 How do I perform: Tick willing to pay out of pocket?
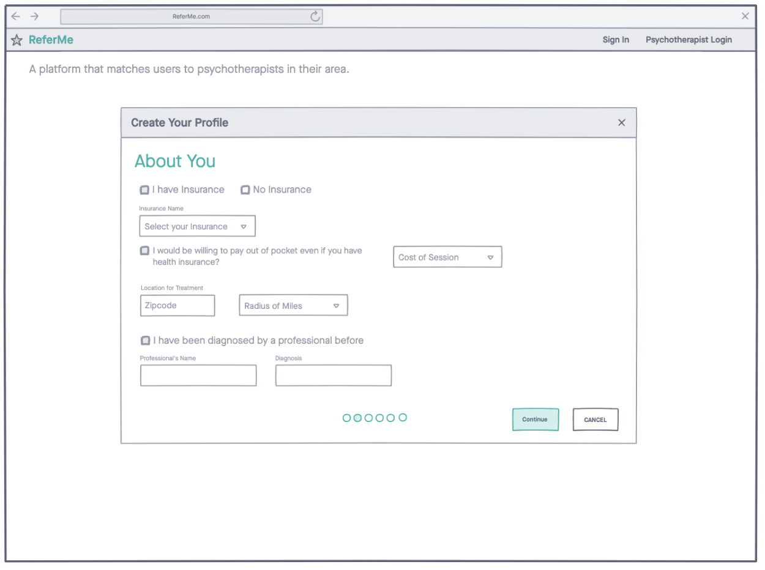click(x=144, y=251)
